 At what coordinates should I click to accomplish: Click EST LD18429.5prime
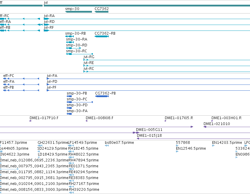click(38, 157)
